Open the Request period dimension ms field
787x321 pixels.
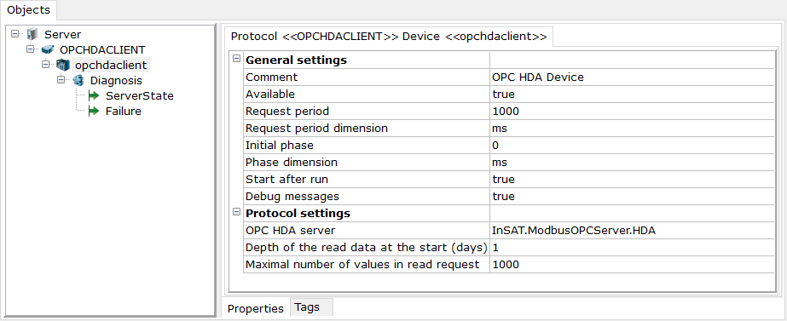pos(632,128)
